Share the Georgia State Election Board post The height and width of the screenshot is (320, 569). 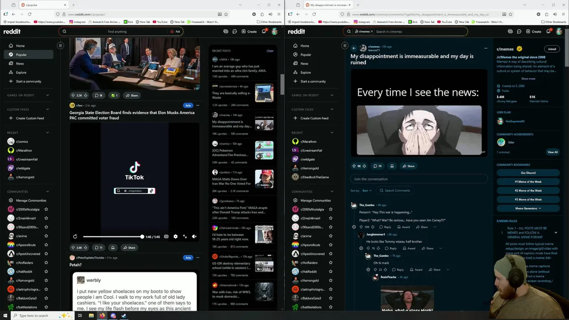click(x=130, y=248)
